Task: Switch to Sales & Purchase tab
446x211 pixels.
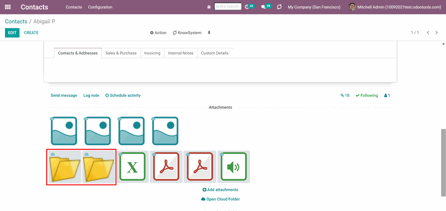Action: point(121,53)
